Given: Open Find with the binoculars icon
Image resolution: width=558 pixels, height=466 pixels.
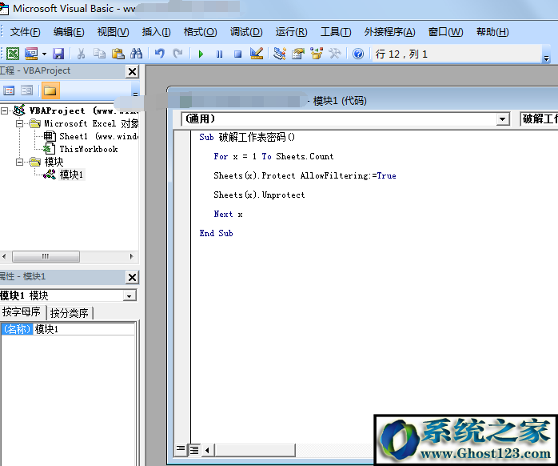Looking at the screenshot, I should [136, 54].
